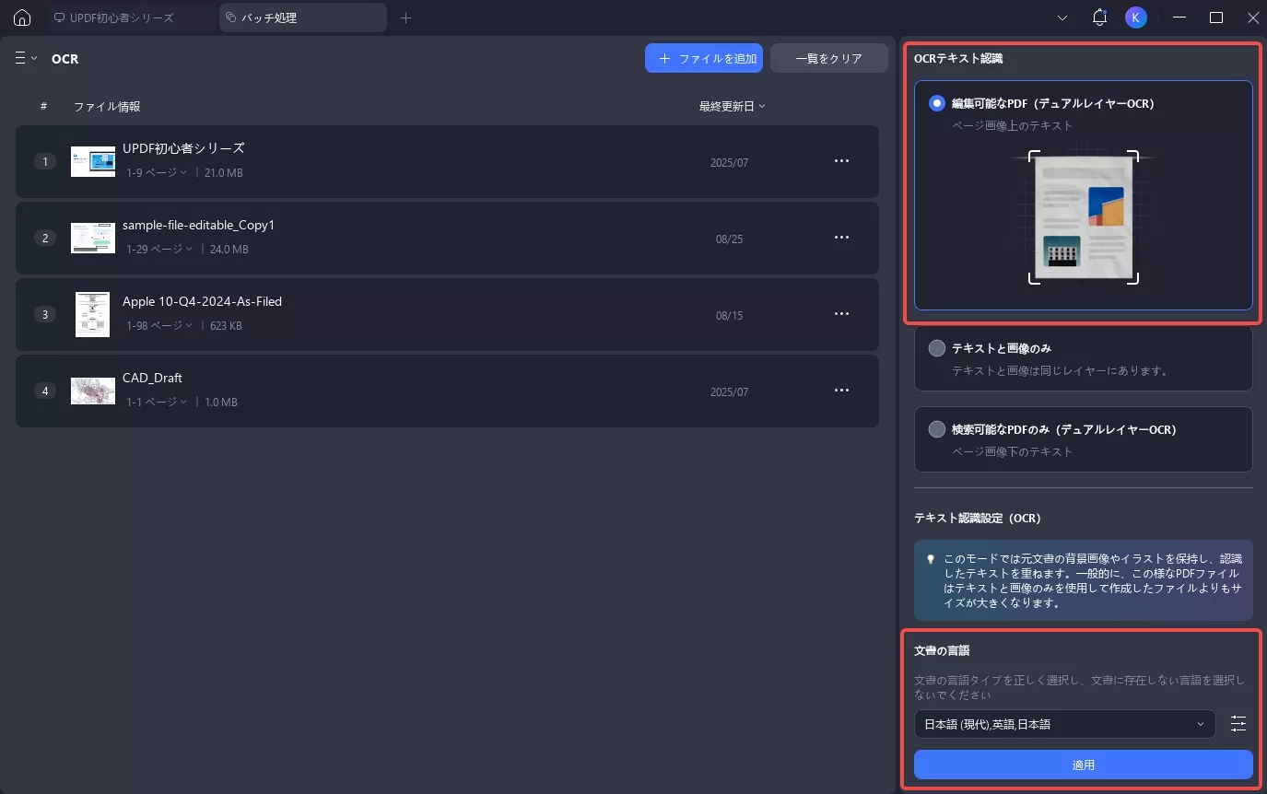Click the sample-file-editable_Copy1 thumbnail

[x=93, y=238]
